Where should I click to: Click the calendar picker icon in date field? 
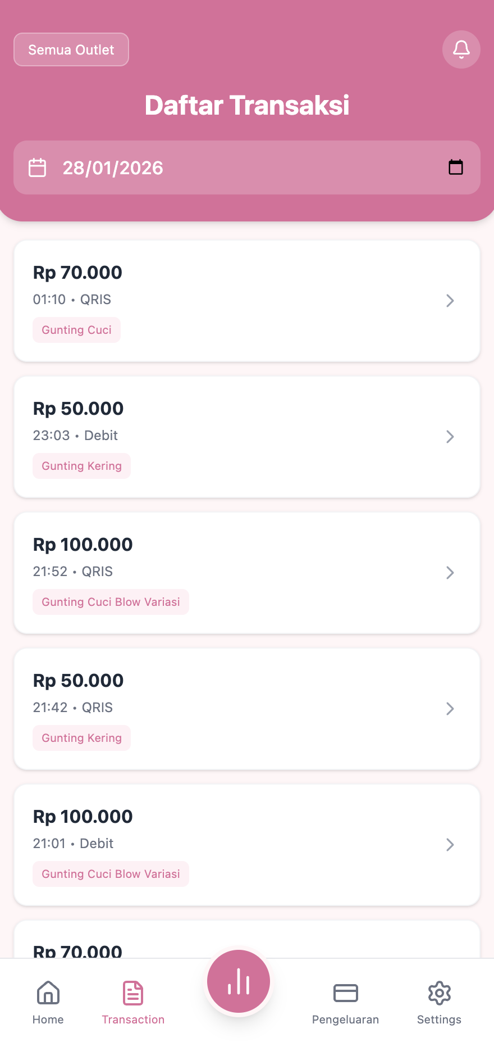(x=455, y=167)
